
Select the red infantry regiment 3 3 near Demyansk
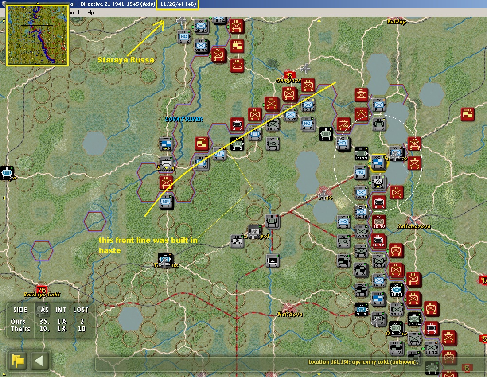308,86
